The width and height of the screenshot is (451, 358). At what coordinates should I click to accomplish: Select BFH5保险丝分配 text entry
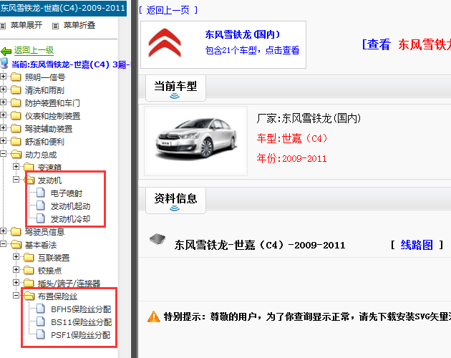tap(81, 309)
